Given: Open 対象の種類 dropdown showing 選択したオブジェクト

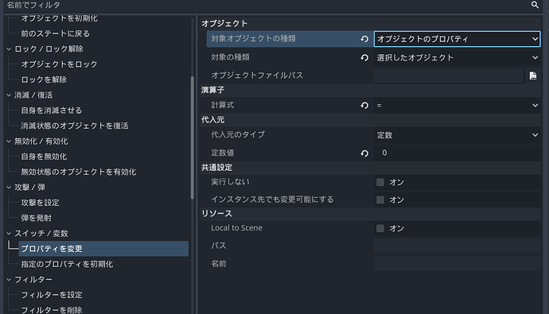Looking at the screenshot, I should point(457,57).
